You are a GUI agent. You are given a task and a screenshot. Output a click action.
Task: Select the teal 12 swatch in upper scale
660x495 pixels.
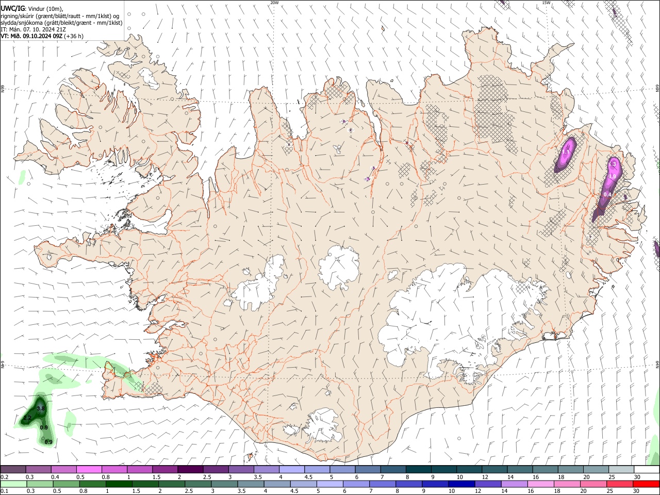point(493,469)
